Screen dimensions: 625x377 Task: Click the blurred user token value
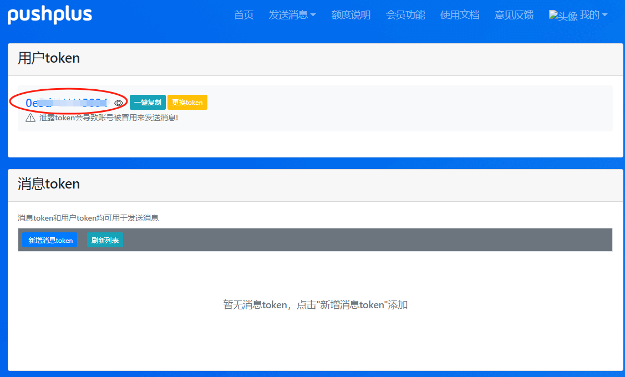(x=67, y=103)
